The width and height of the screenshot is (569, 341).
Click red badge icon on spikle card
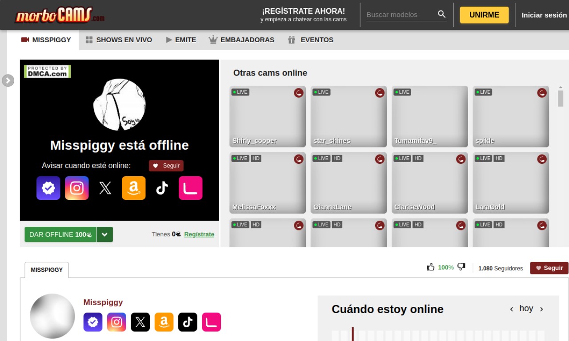coord(542,93)
